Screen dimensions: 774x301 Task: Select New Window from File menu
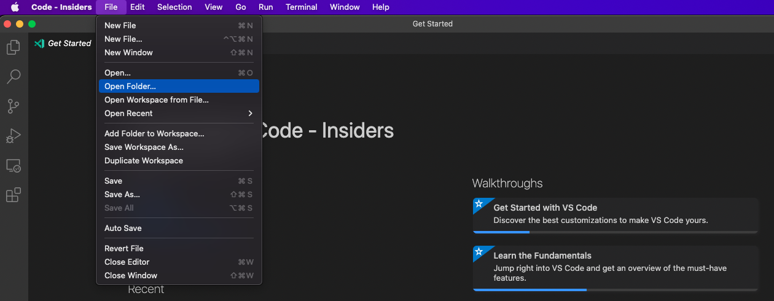coord(179,52)
